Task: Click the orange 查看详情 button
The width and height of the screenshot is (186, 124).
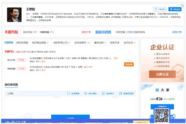Action: coord(129,65)
